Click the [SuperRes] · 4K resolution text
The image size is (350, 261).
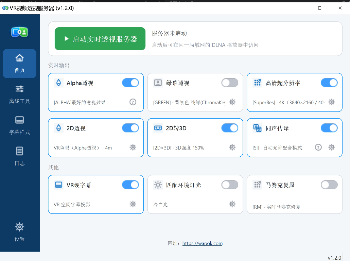tap(288, 103)
